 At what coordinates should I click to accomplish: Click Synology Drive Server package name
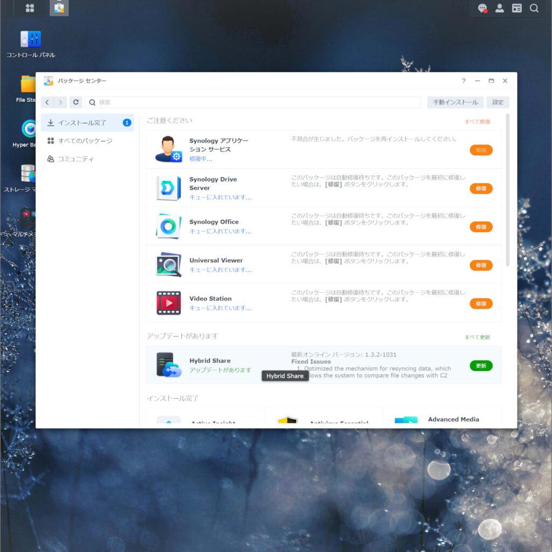click(x=213, y=184)
